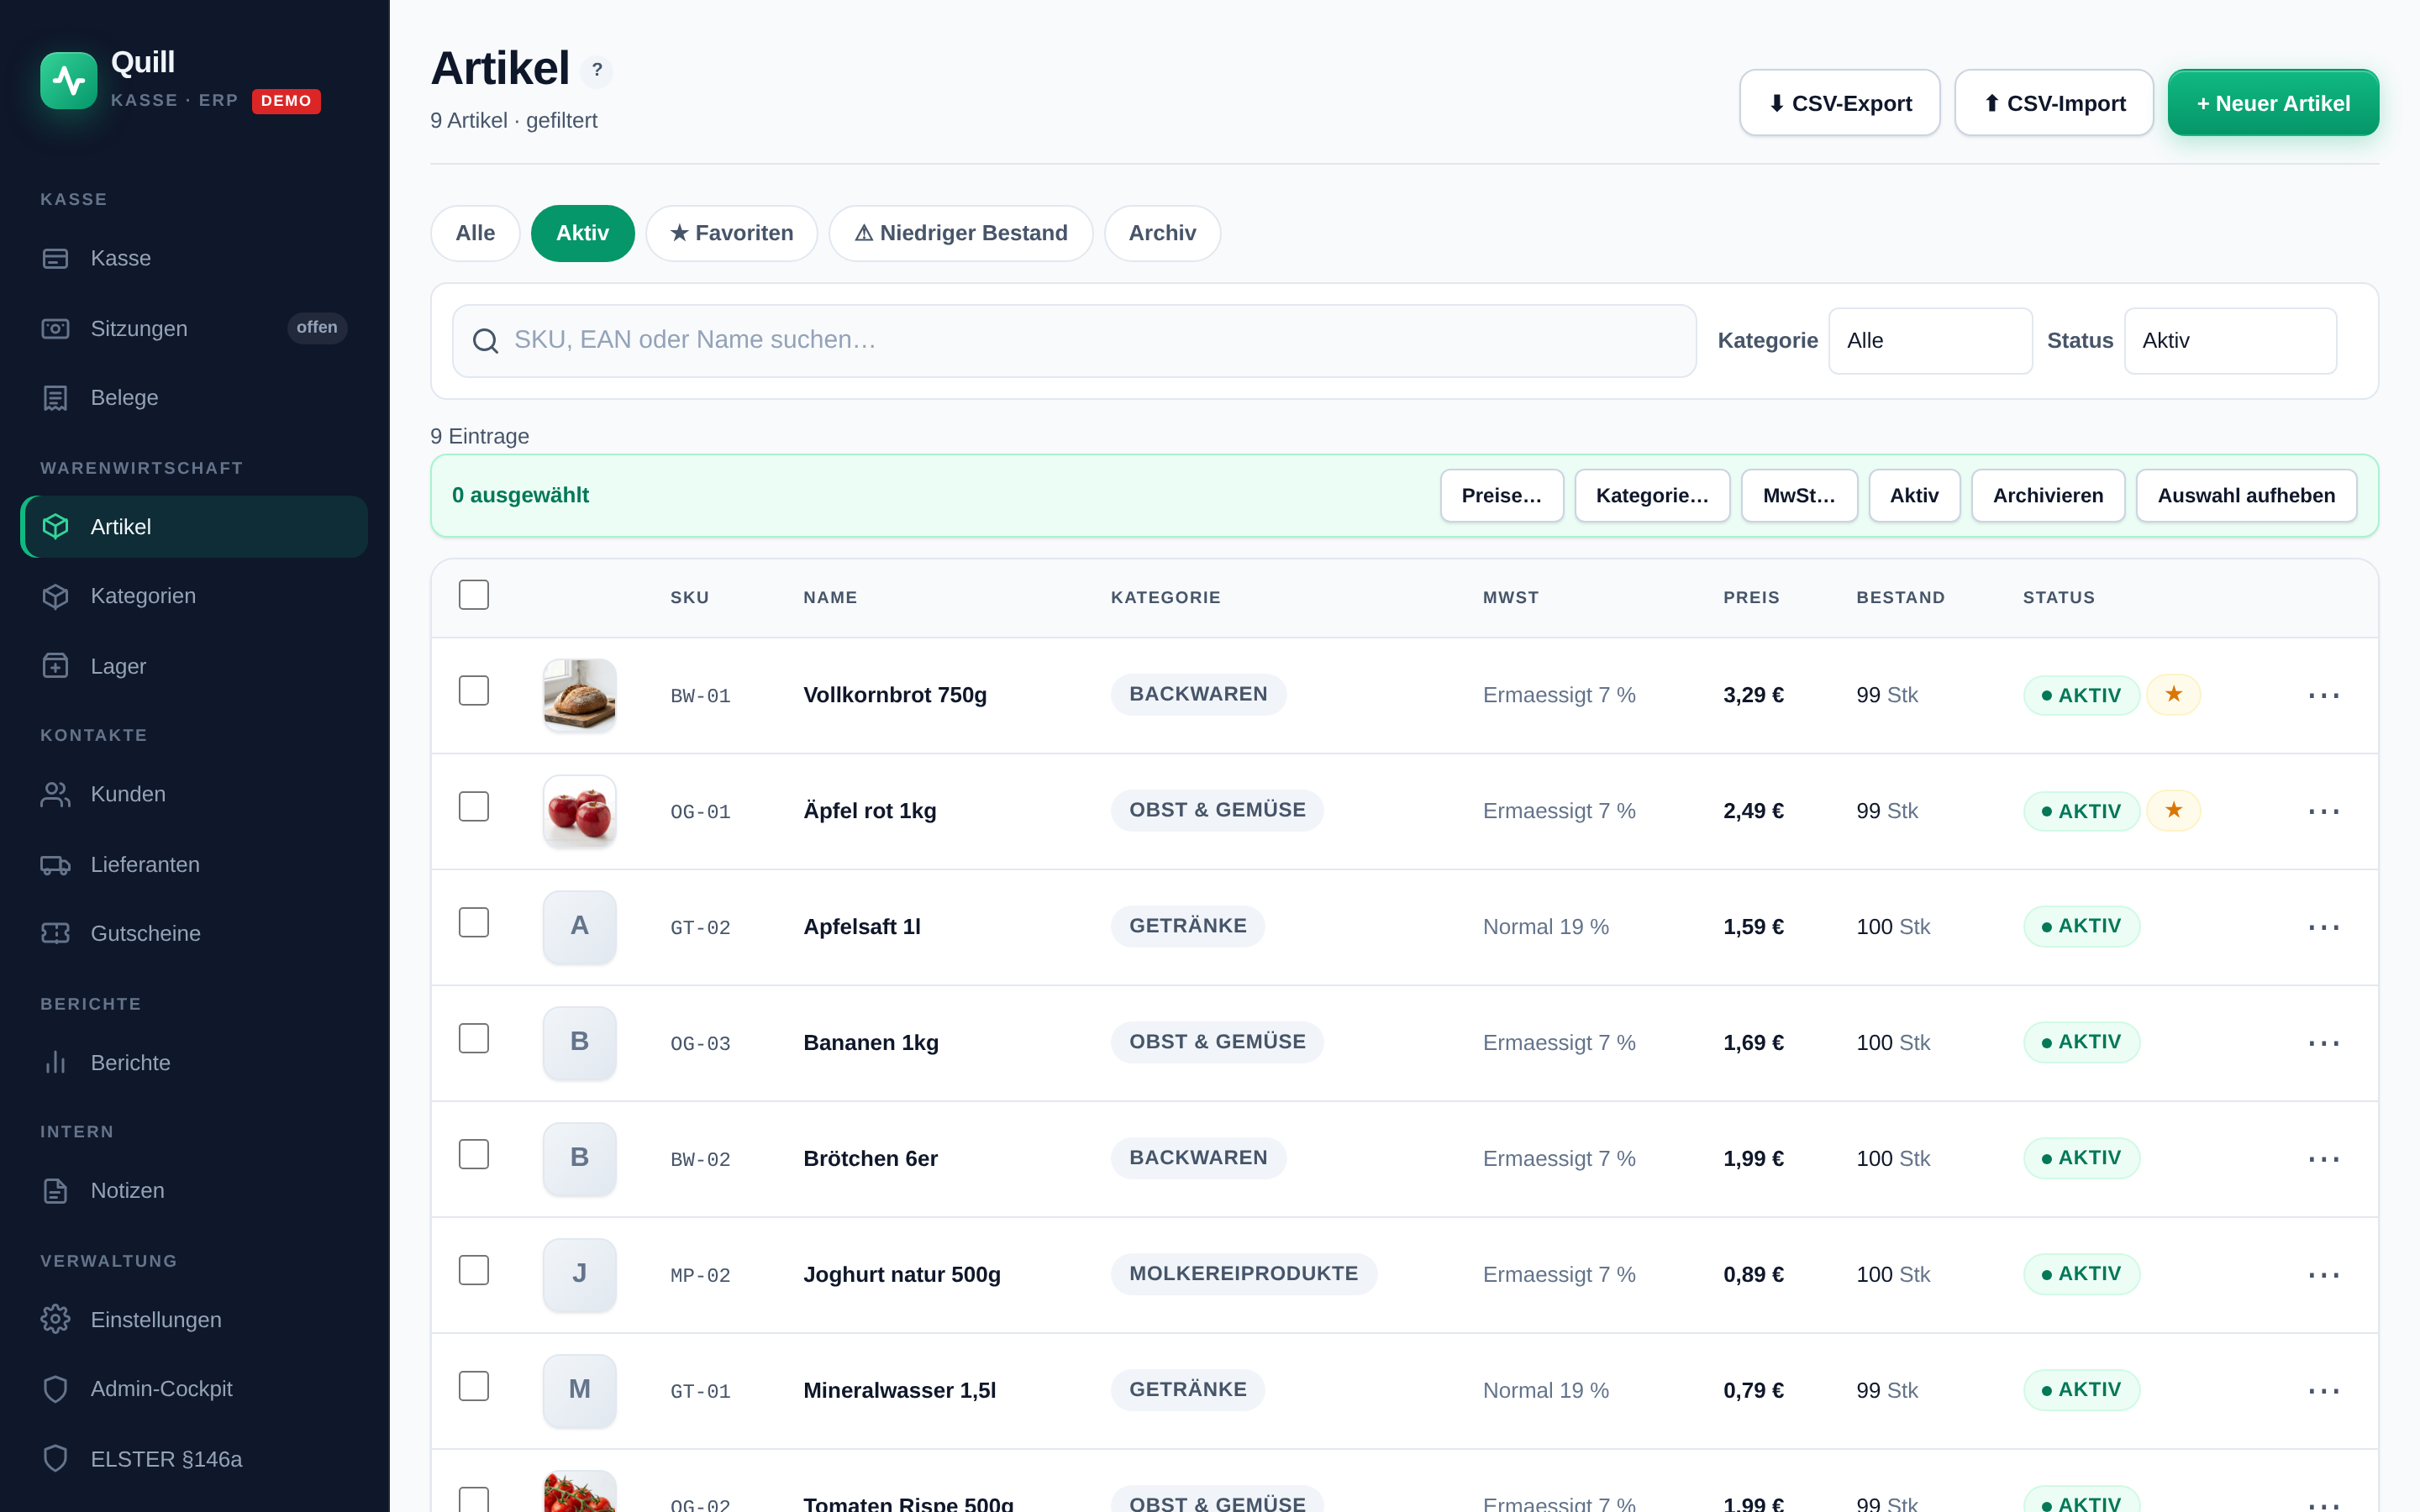Open the Preise… bulk action
The image size is (2420, 1512).
coord(1502,496)
